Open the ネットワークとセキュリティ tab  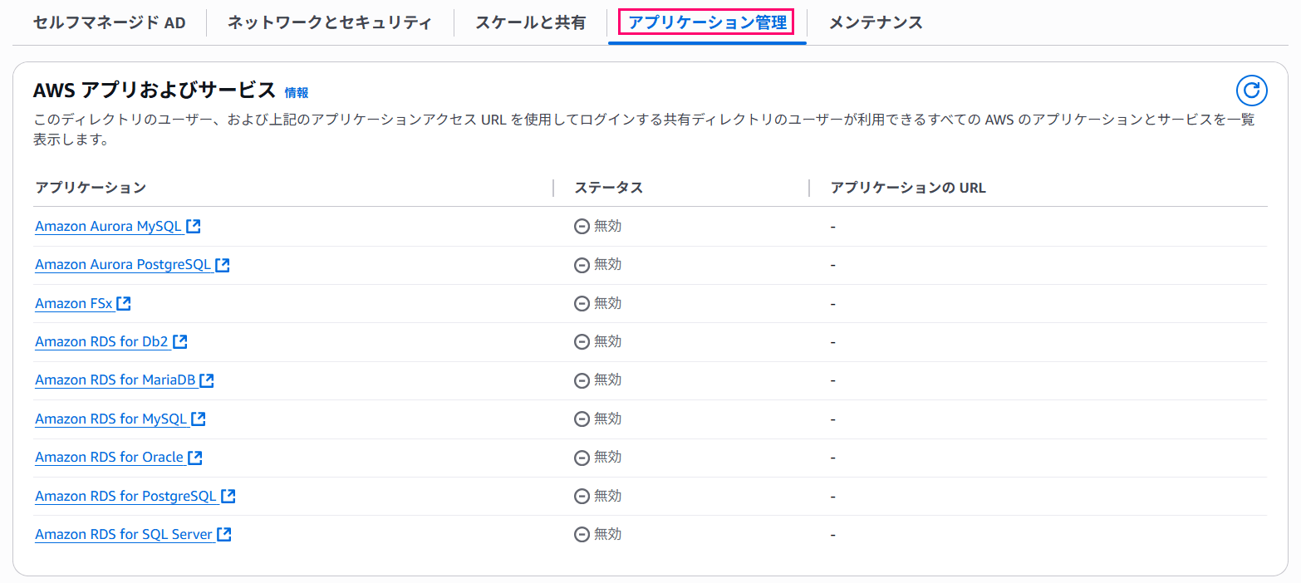click(x=330, y=22)
